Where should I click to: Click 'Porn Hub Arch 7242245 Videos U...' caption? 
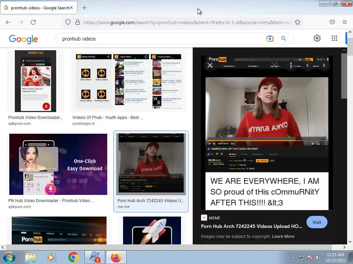coord(151,201)
